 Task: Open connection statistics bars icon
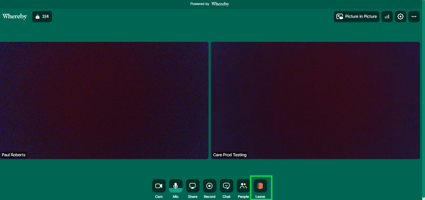tap(387, 17)
